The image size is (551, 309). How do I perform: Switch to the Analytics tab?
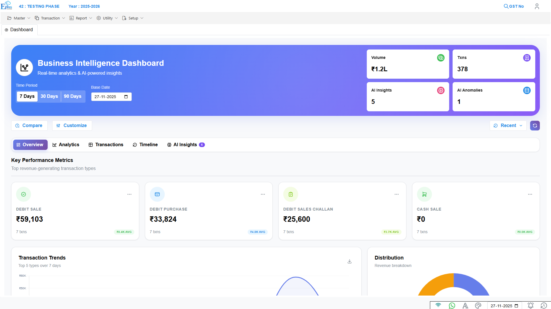(x=66, y=144)
